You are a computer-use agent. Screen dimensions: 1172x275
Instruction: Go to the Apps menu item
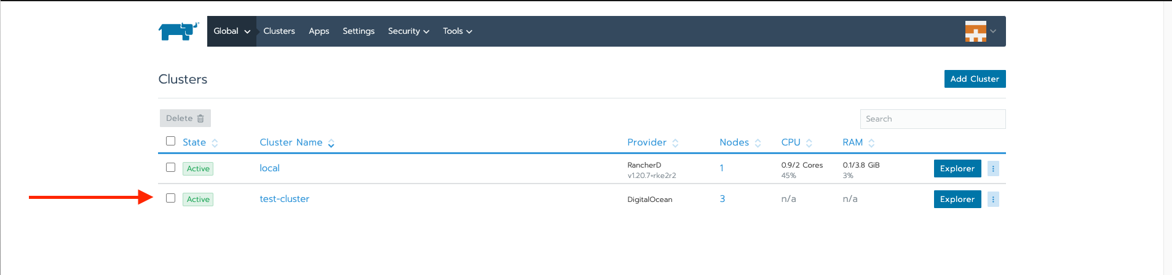coord(319,31)
